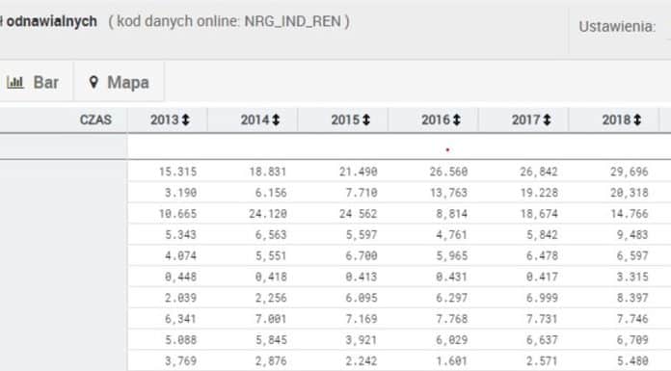Viewport: 671px width, 371px height.
Task: Select the NRG_IND_REN data code text
Action: 293,21
